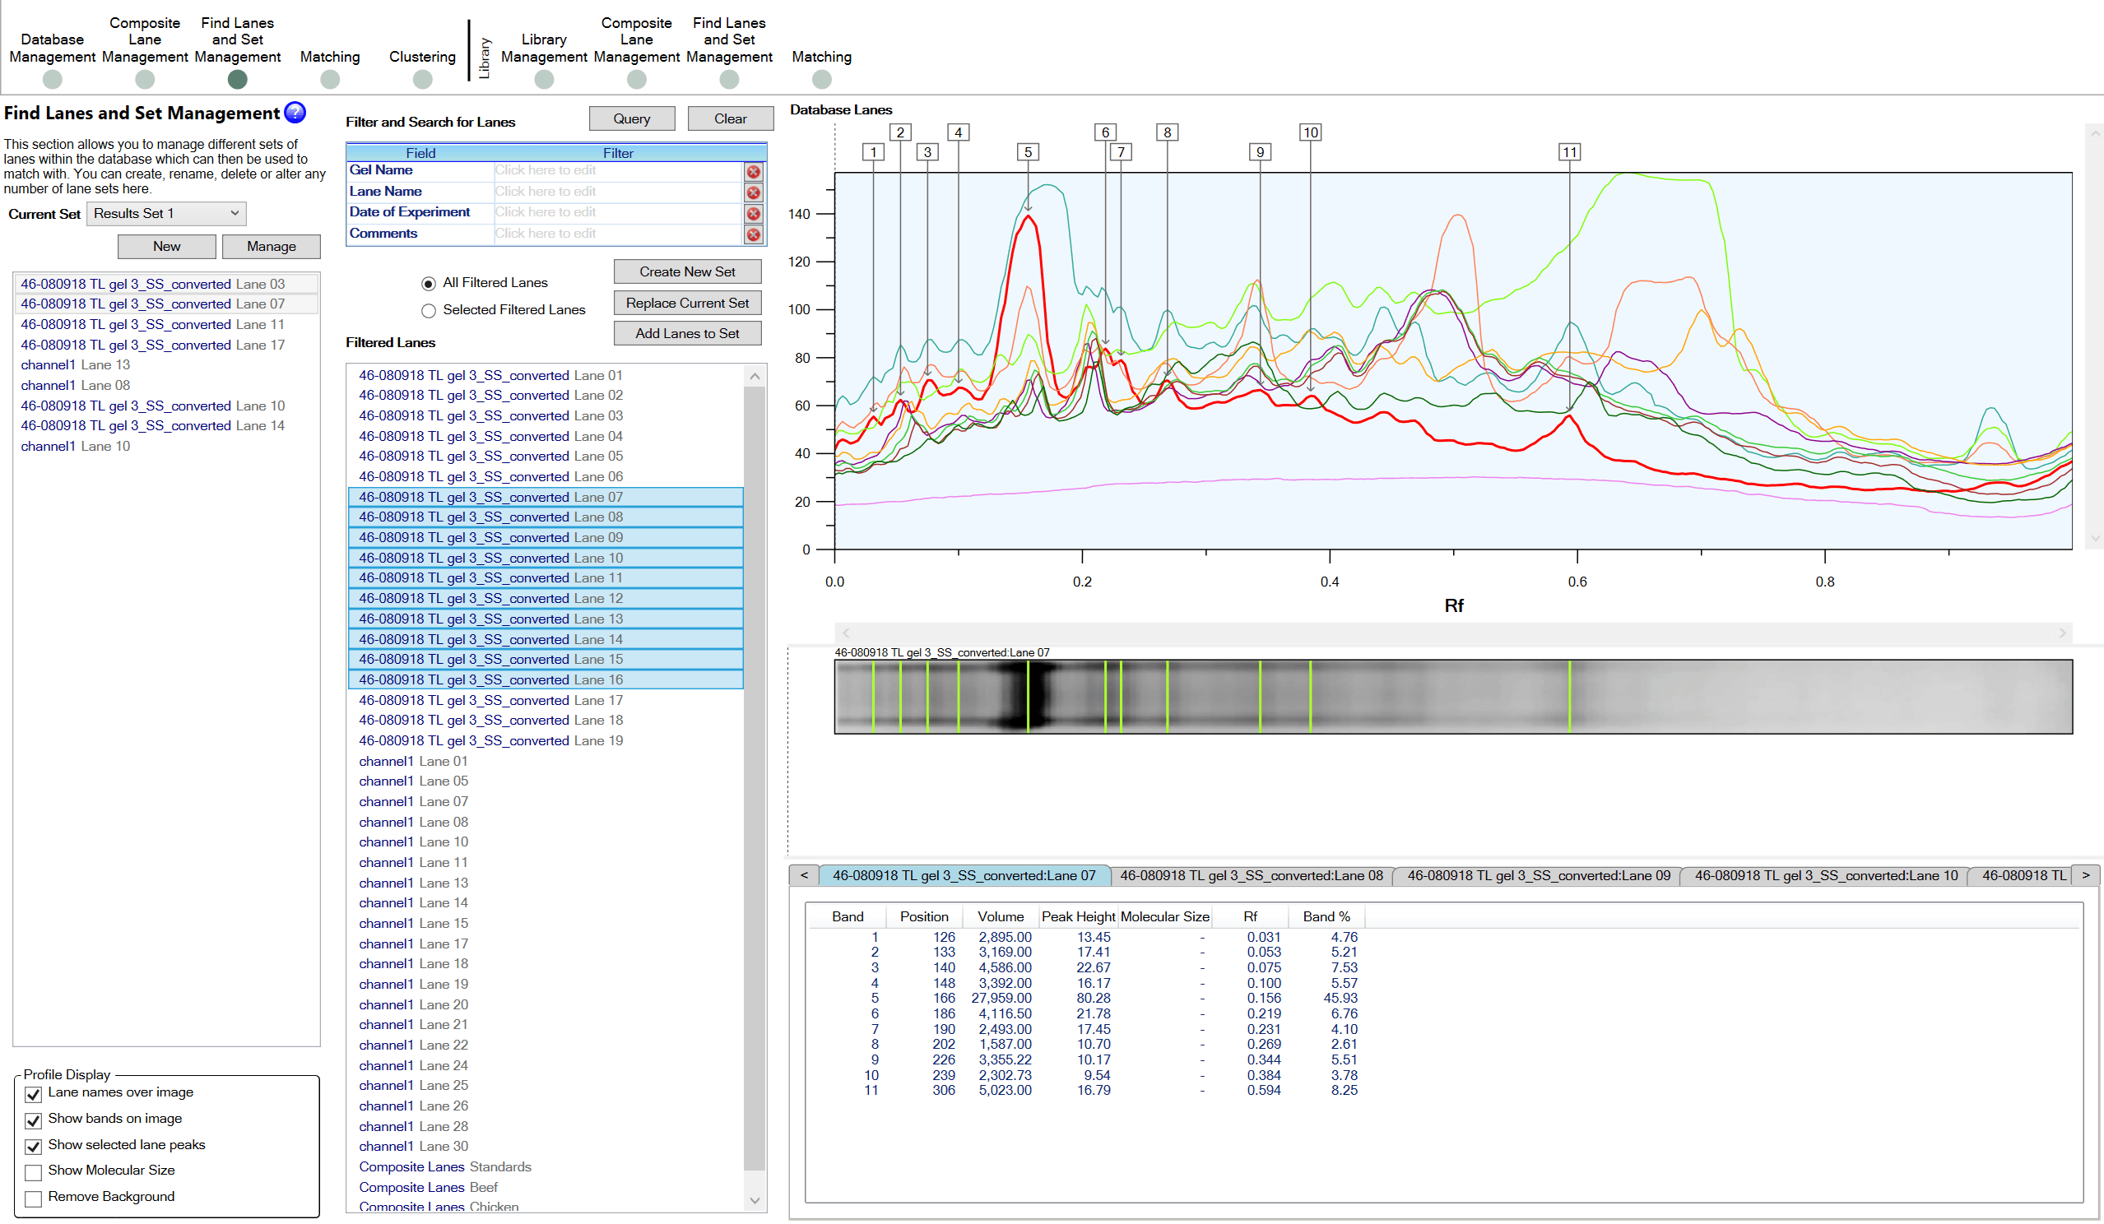Go to Clustering step circle

click(x=422, y=79)
